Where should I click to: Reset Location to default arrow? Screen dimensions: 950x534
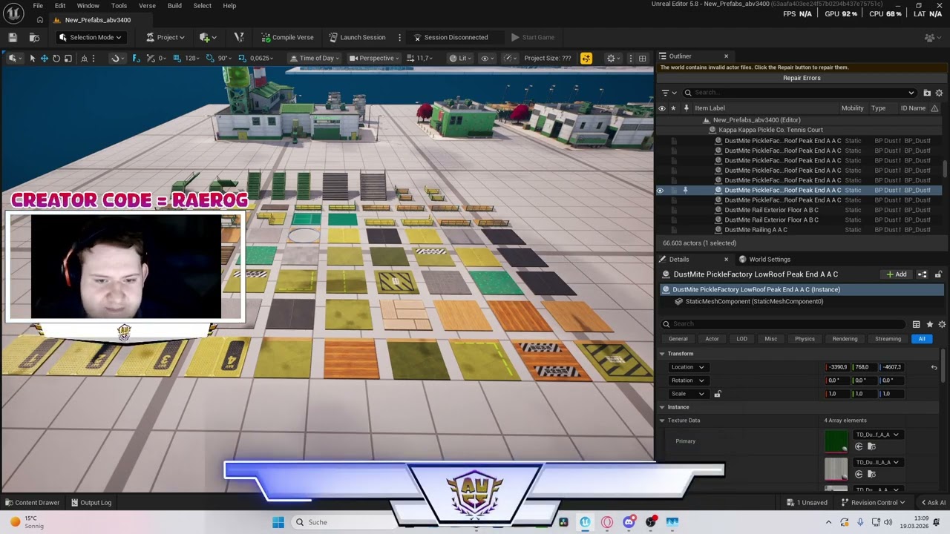coord(934,367)
